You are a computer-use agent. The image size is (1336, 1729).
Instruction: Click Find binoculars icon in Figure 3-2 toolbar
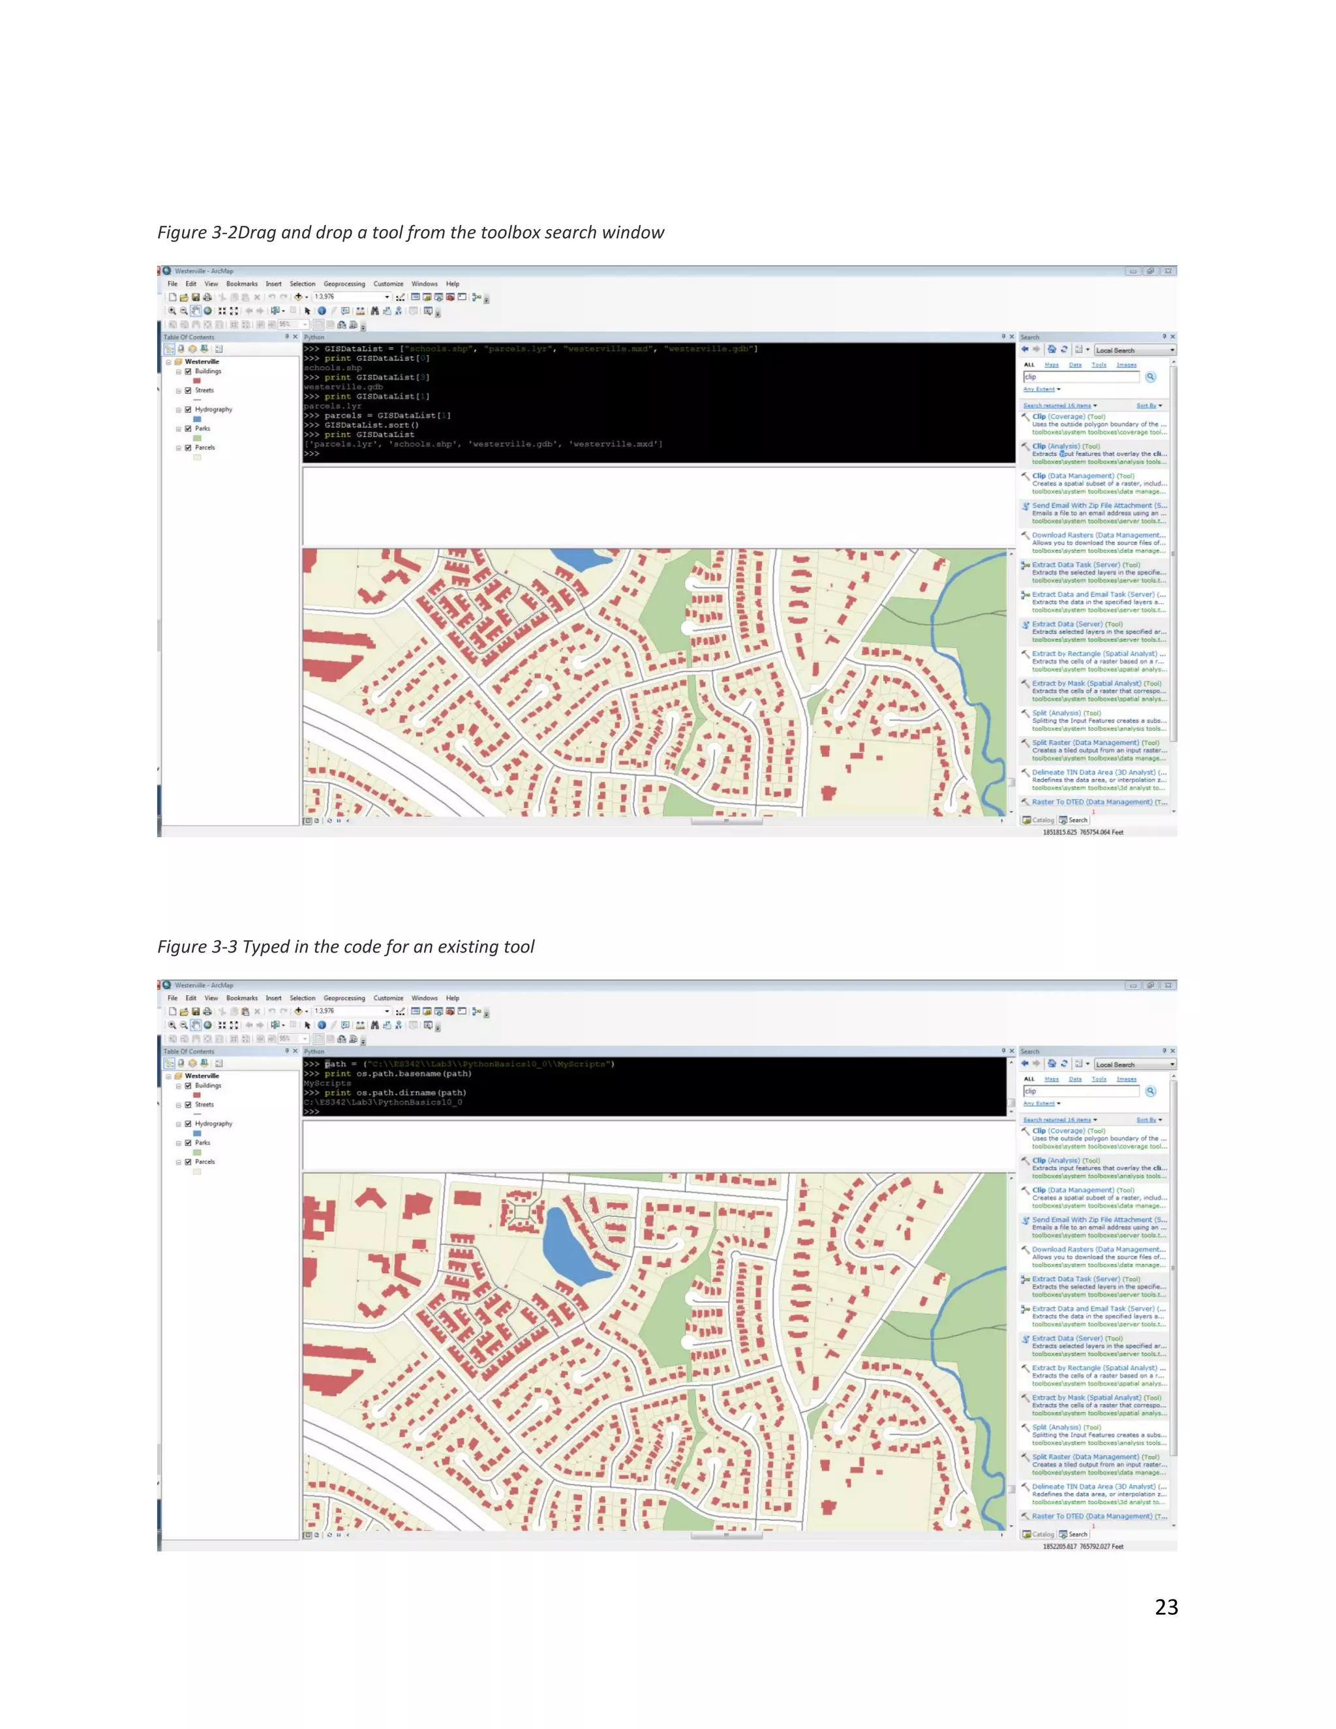tap(375, 311)
